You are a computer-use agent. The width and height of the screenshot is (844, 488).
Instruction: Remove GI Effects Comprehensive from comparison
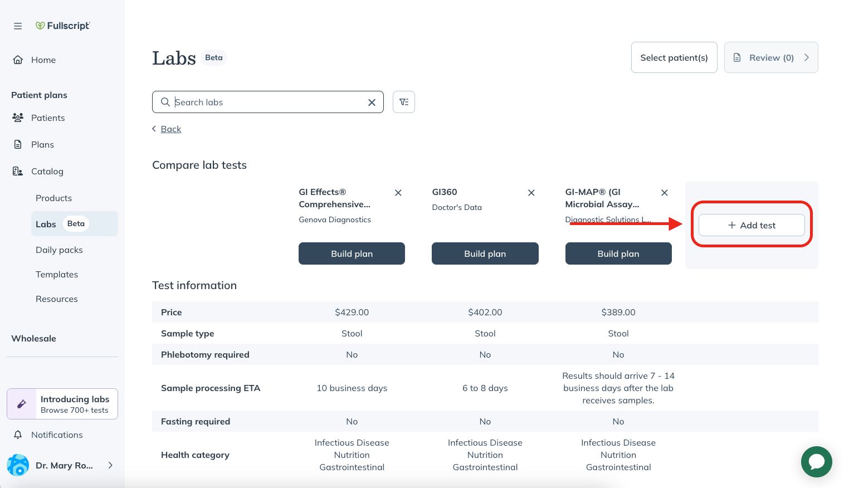point(398,193)
